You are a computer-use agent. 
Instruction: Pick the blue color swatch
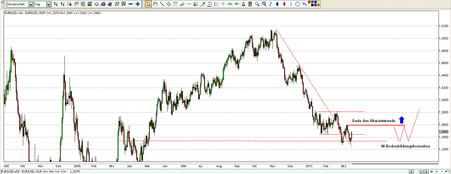pos(316,2)
